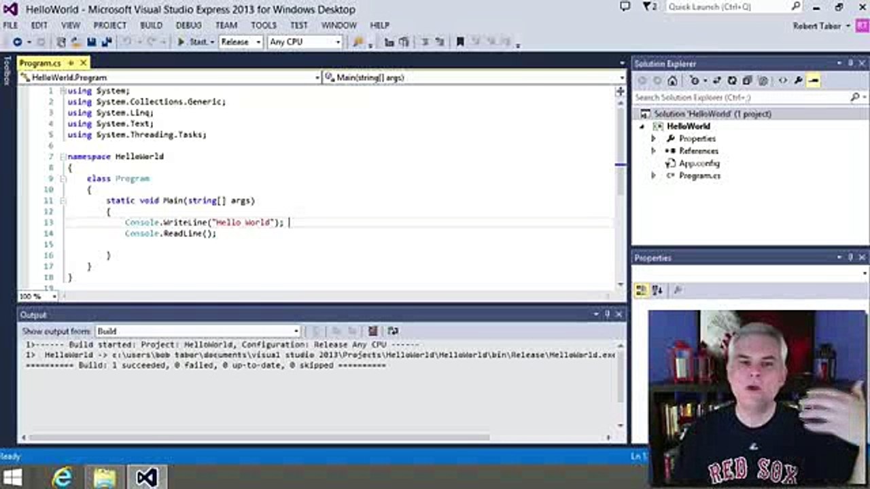Open View Code icon in Solution Explorer
Image resolution: width=870 pixels, height=489 pixels.
coord(783,81)
